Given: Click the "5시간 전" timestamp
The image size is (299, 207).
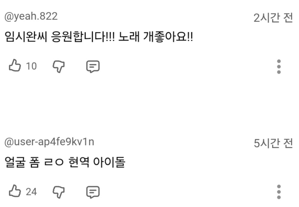Looking at the screenshot, I should pyautogui.click(x=273, y=143).
